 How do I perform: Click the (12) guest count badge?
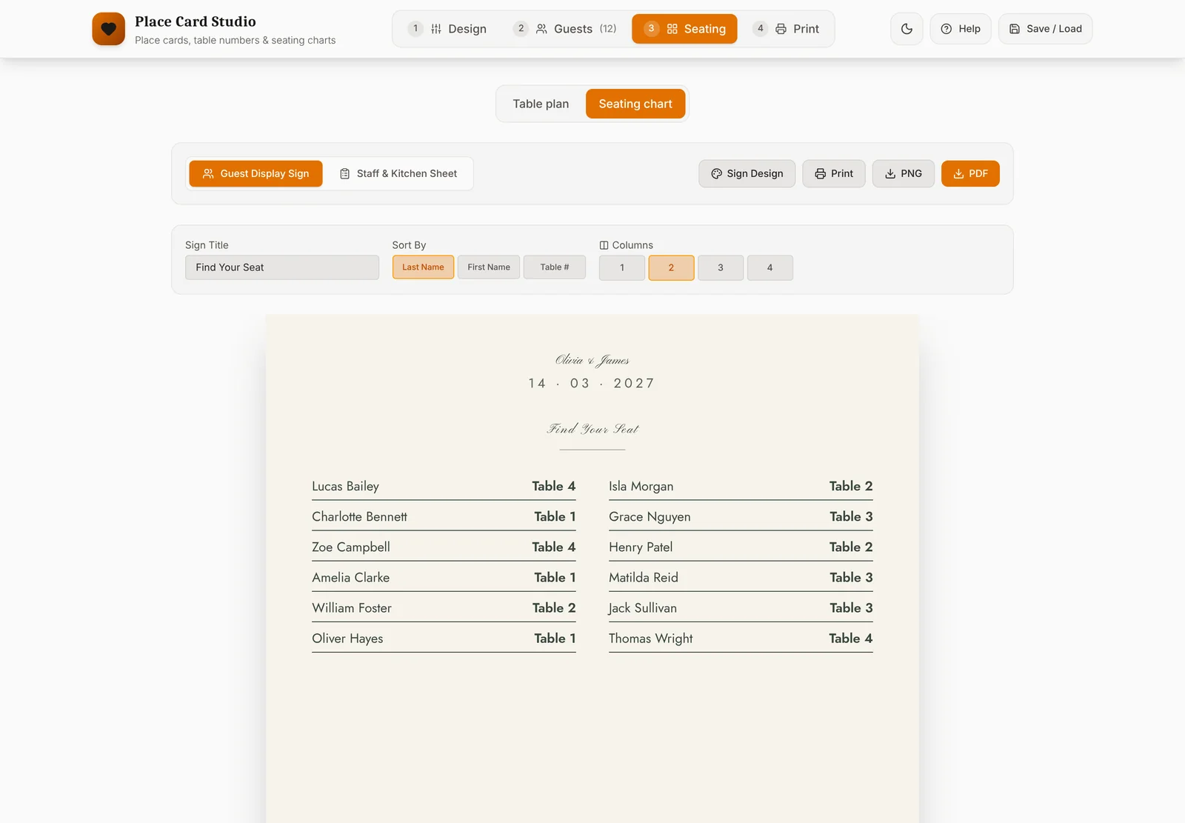(x=608, y=29)
